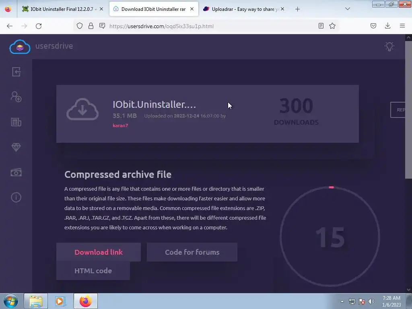Toggle the light bulb theme icon
This screenshot has width=412, height=309.
(389, 47)
